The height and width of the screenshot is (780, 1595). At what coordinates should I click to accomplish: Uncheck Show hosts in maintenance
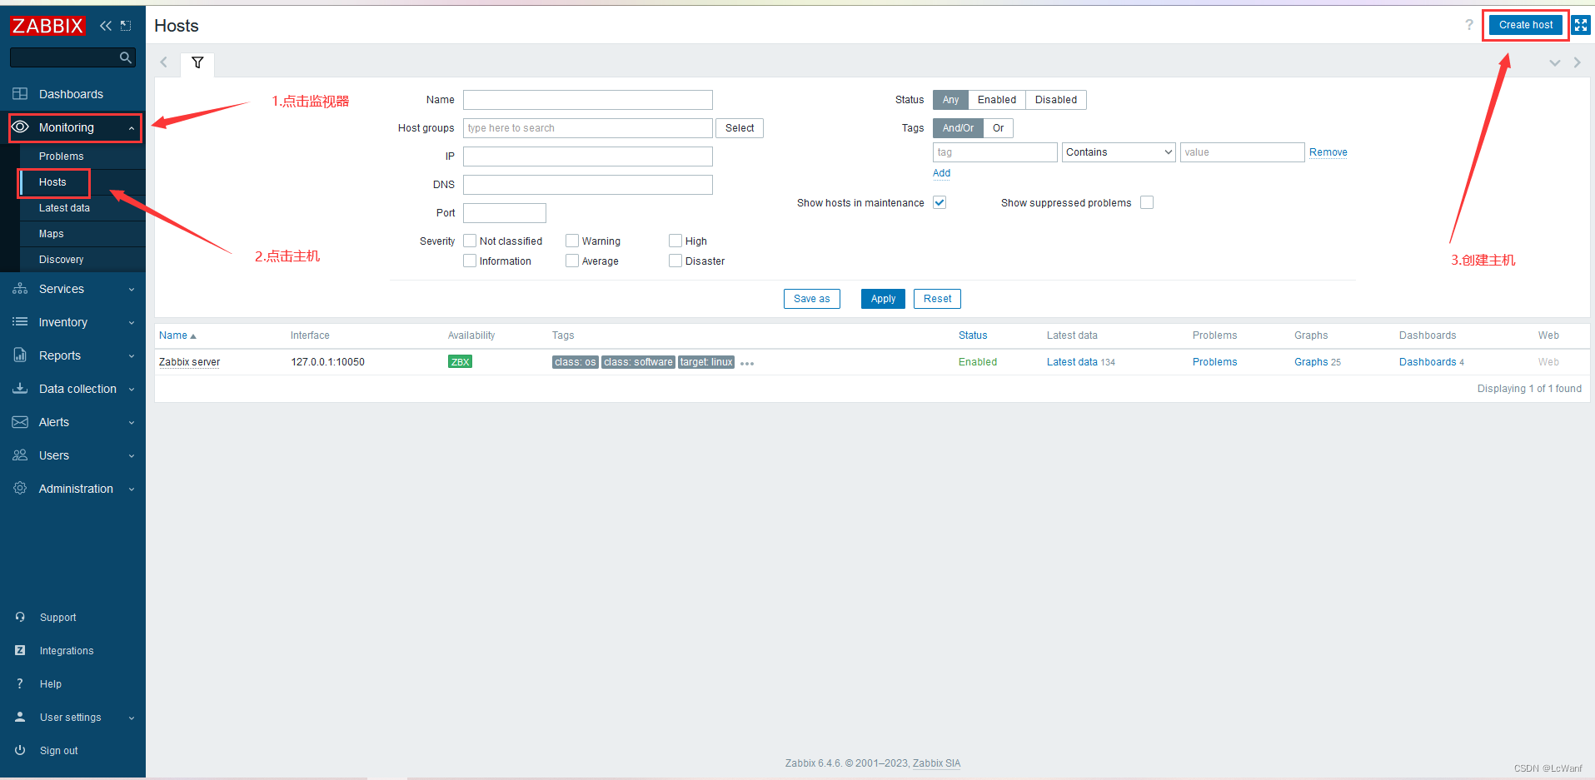click(940, 202)
